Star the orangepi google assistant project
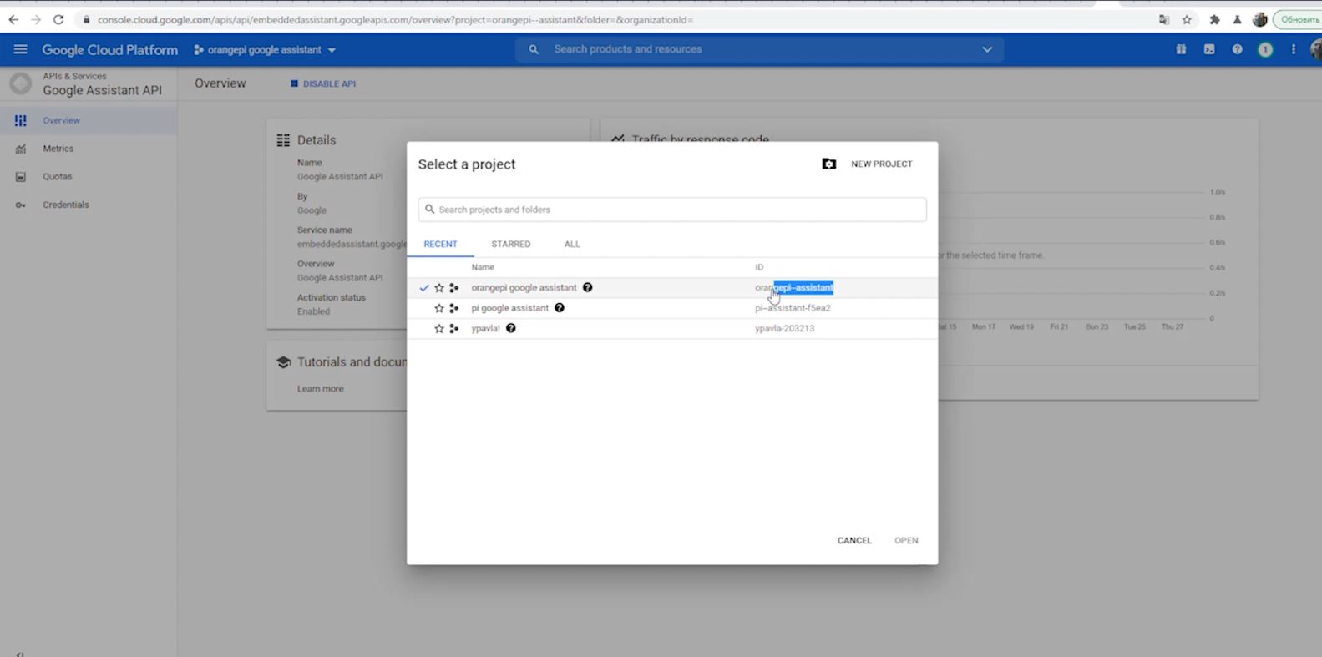Screen dimensions: 1322x657 (x=439, y=288)
